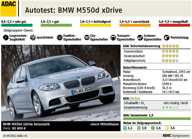Click the BMW M550d car photo
Screen dimensions: 192x139
tap(61, 83)
